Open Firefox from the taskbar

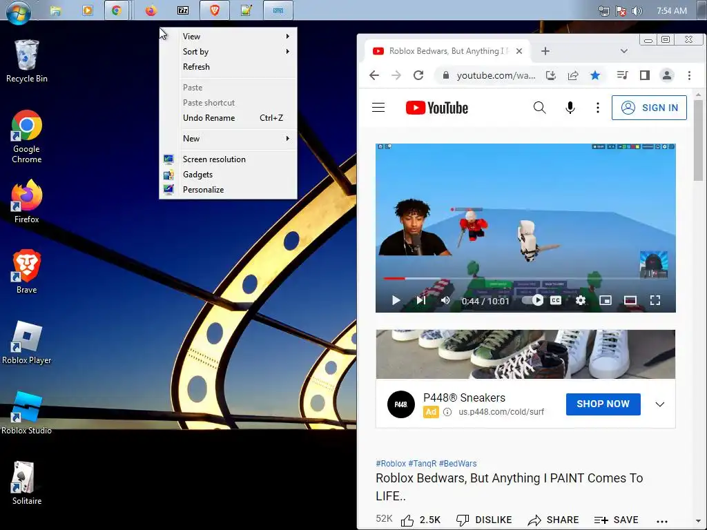click(151, 10)
